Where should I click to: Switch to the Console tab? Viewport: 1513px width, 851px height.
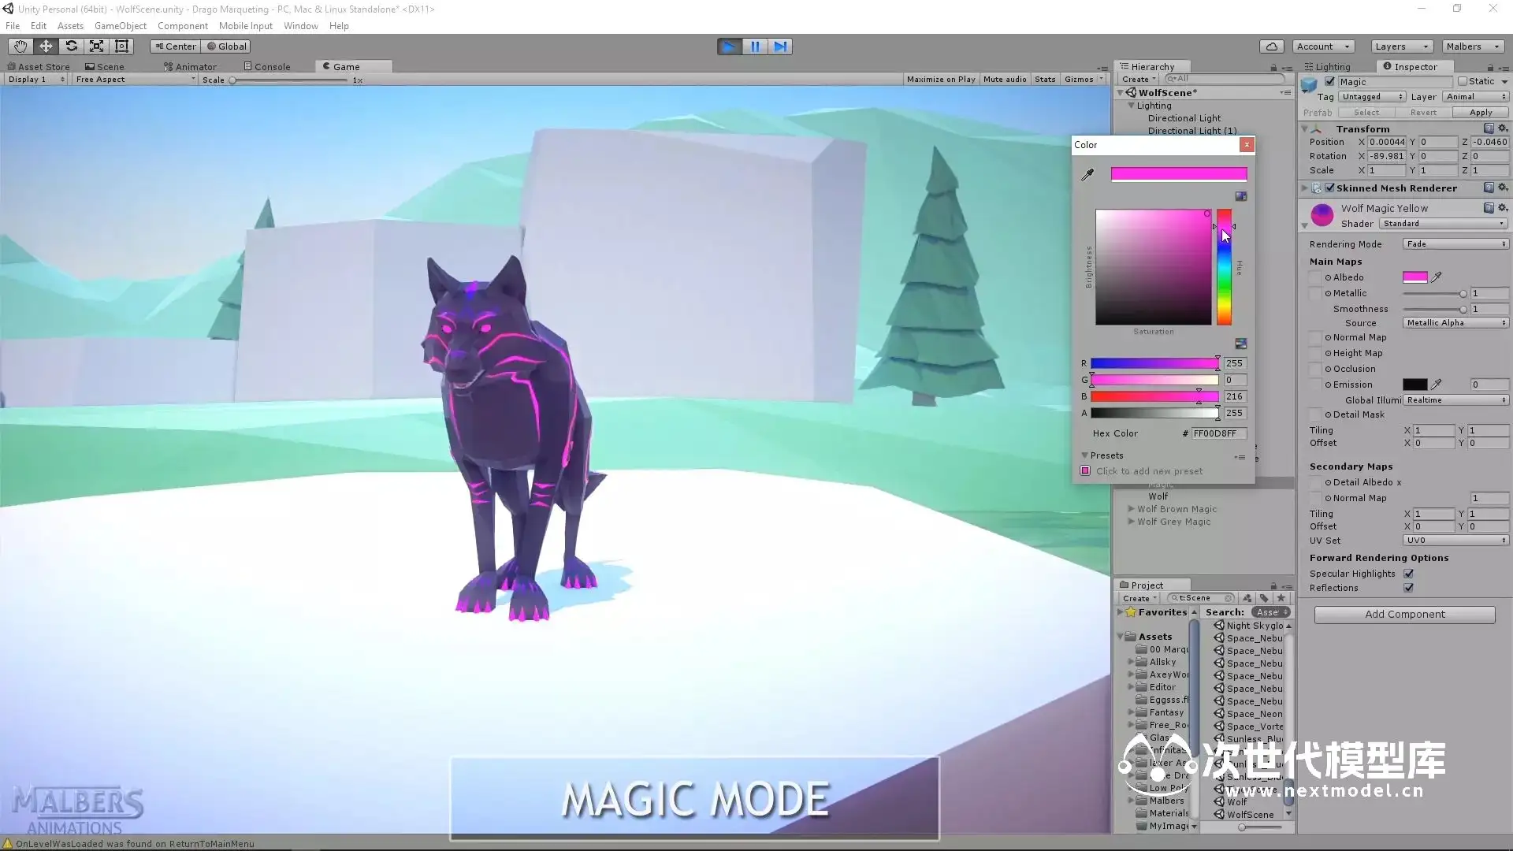(x=267, y=67)
